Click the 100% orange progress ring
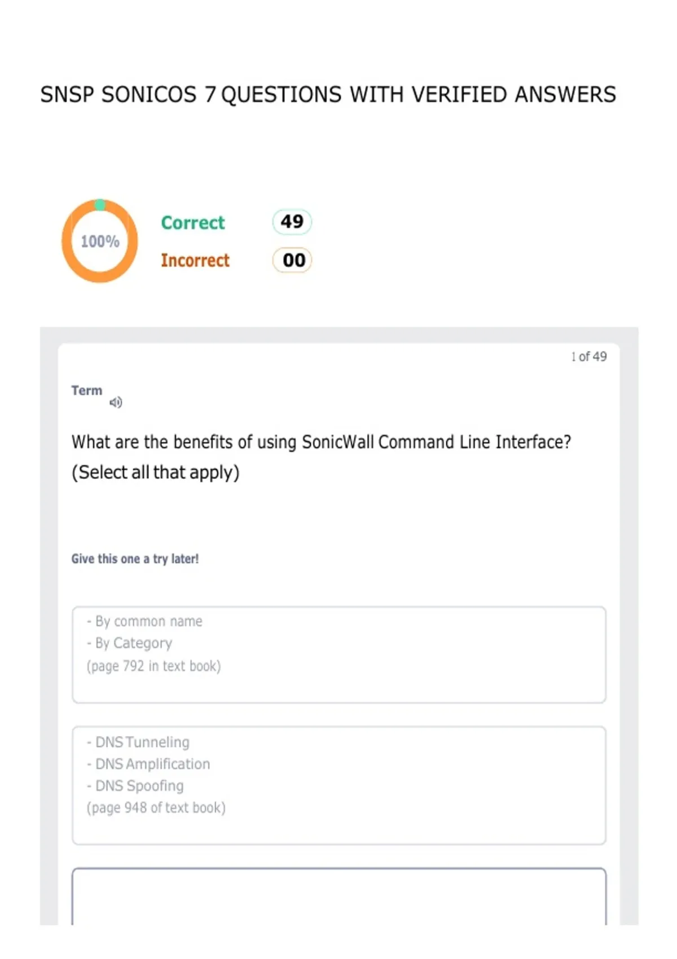The height and width of the screenshot is (959, 677). tap(100, 241)
